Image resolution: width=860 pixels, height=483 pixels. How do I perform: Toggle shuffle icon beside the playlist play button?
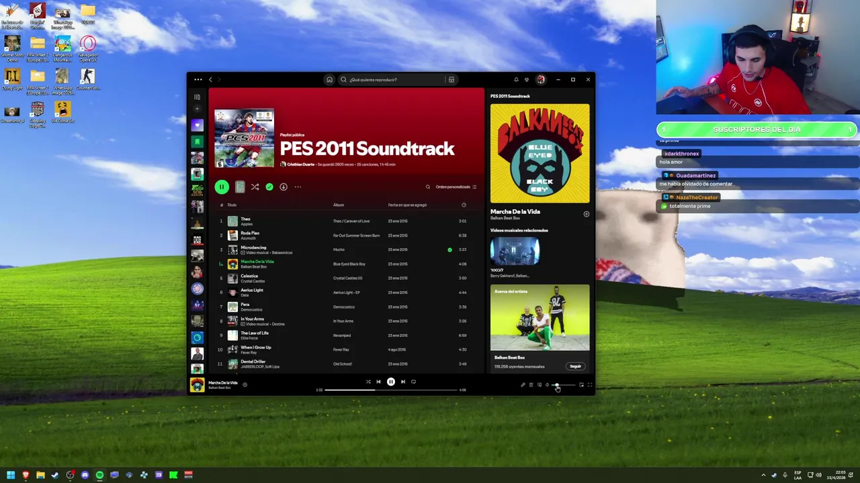tap(255, 187)
